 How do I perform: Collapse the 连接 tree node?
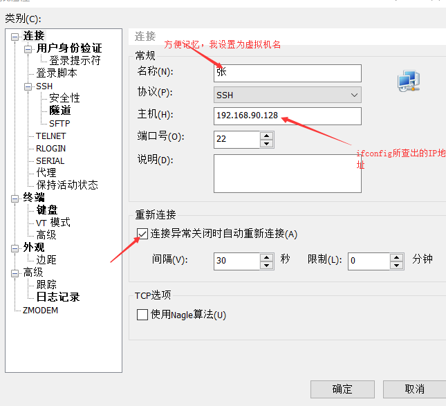[15, 37]
